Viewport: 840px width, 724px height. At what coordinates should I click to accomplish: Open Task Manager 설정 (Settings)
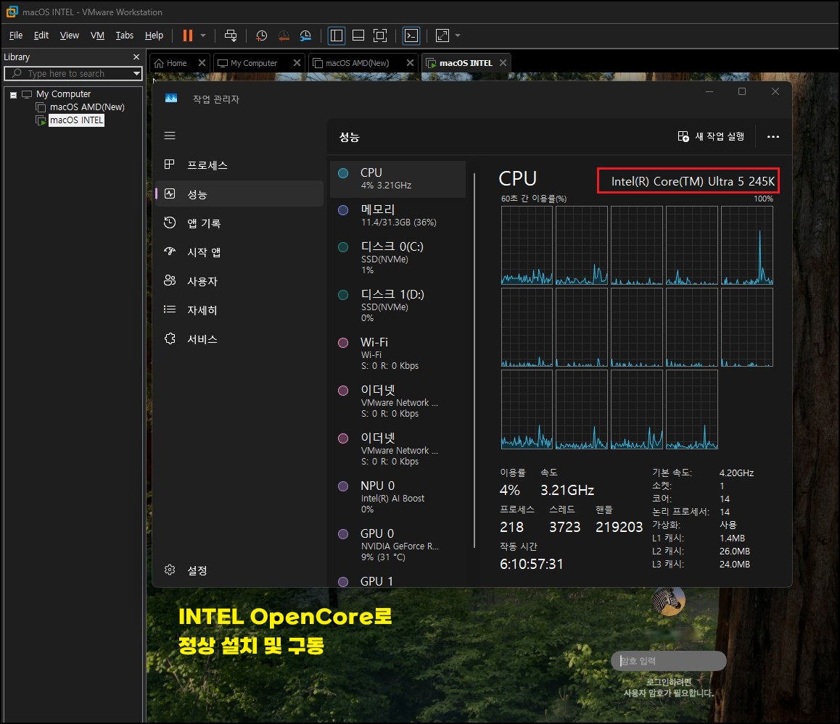(239, 570)
